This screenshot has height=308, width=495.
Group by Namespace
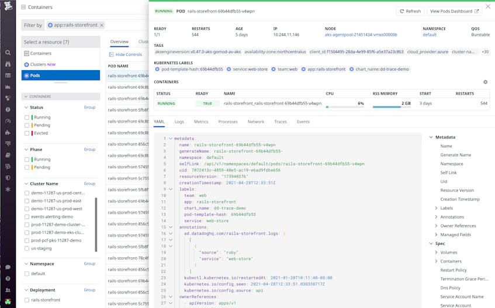point(89,264)
